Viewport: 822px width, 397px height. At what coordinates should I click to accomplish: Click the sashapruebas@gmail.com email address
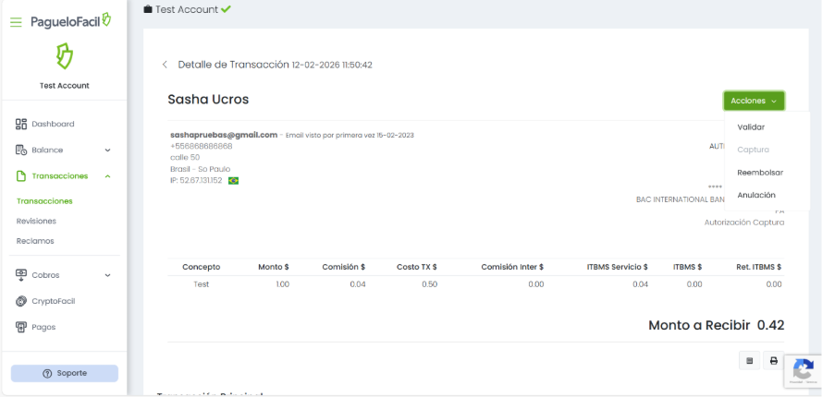coord(224,135)
